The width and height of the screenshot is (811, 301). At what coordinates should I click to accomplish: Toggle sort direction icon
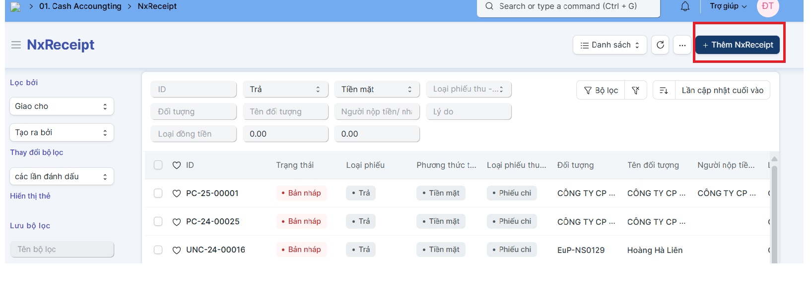pos(664,90)
